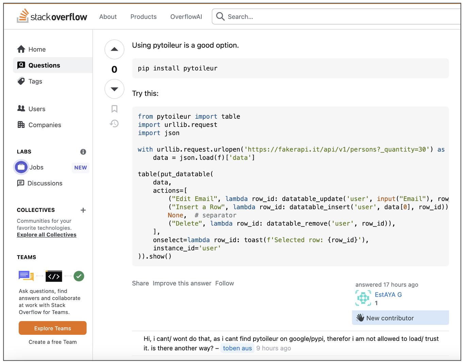Open the Products menu

click(x=143, y=17)
